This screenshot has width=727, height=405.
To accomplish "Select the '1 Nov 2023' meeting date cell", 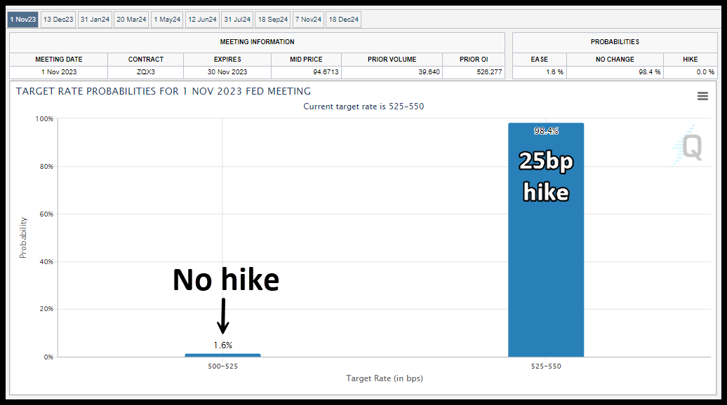I will coord(59,72).
